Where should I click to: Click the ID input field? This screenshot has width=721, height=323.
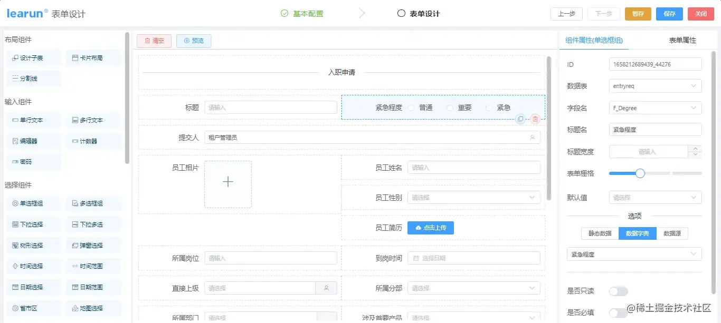[x=656, y=64]
